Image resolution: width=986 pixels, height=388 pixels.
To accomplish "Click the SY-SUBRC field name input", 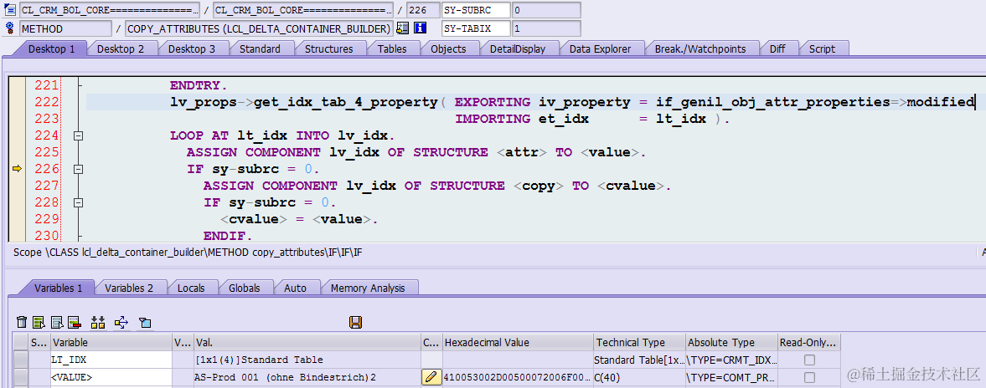I will (475, 10).
